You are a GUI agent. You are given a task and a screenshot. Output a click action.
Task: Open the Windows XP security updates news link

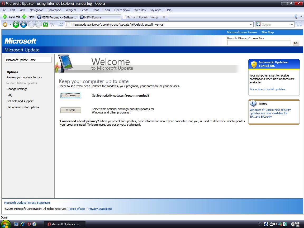pyautogui.click(x=270, y=113)
